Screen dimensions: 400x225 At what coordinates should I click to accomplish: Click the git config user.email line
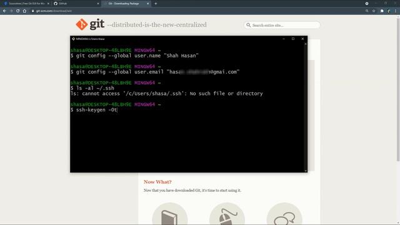pos(155,72)
